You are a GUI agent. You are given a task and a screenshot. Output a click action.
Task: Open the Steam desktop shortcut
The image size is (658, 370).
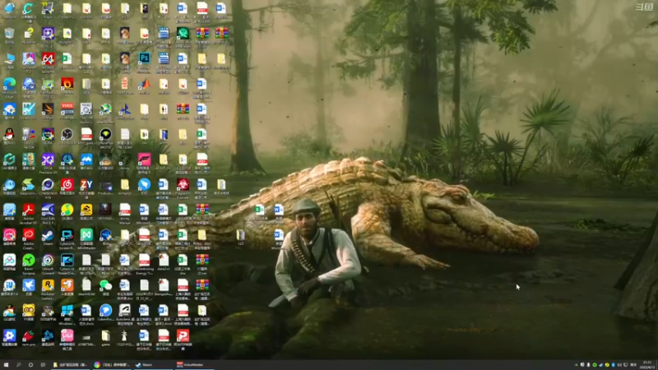tap(48, 238)
